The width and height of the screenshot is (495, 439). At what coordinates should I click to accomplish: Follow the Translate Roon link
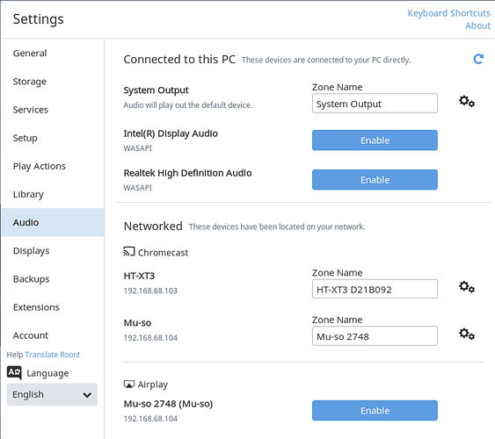click(x=52, y=355)
